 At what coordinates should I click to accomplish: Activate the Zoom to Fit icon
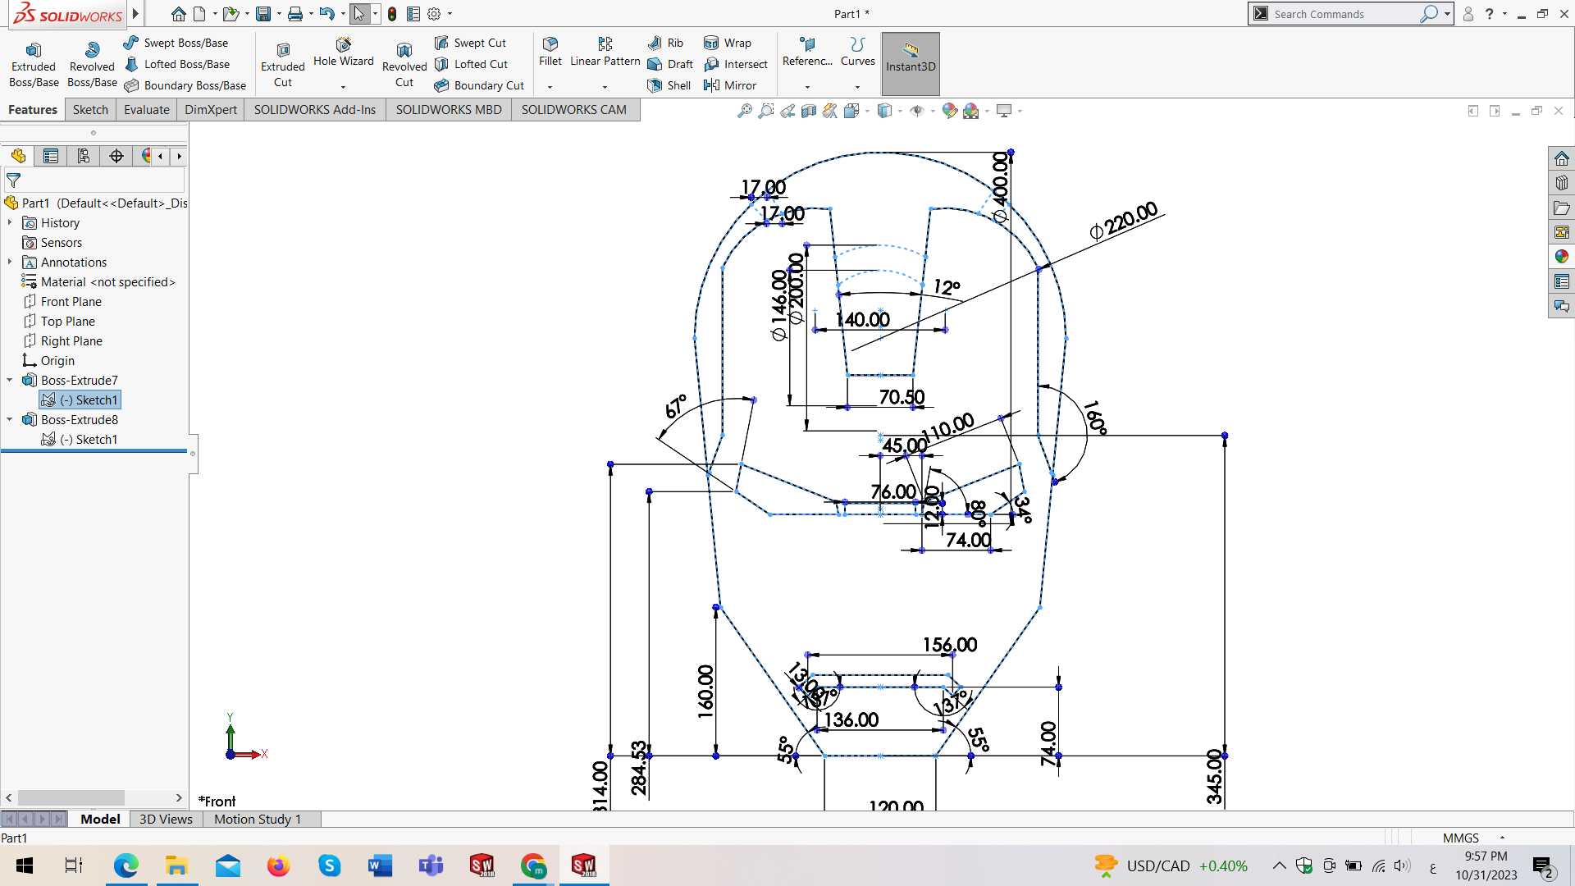pos(745,111)
